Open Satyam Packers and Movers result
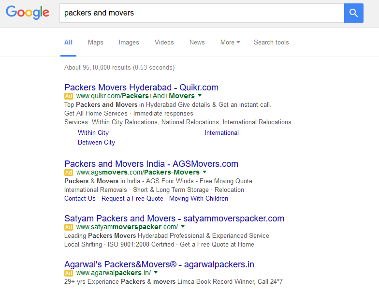This screenshot has width=379, height=292. [174, 219]
